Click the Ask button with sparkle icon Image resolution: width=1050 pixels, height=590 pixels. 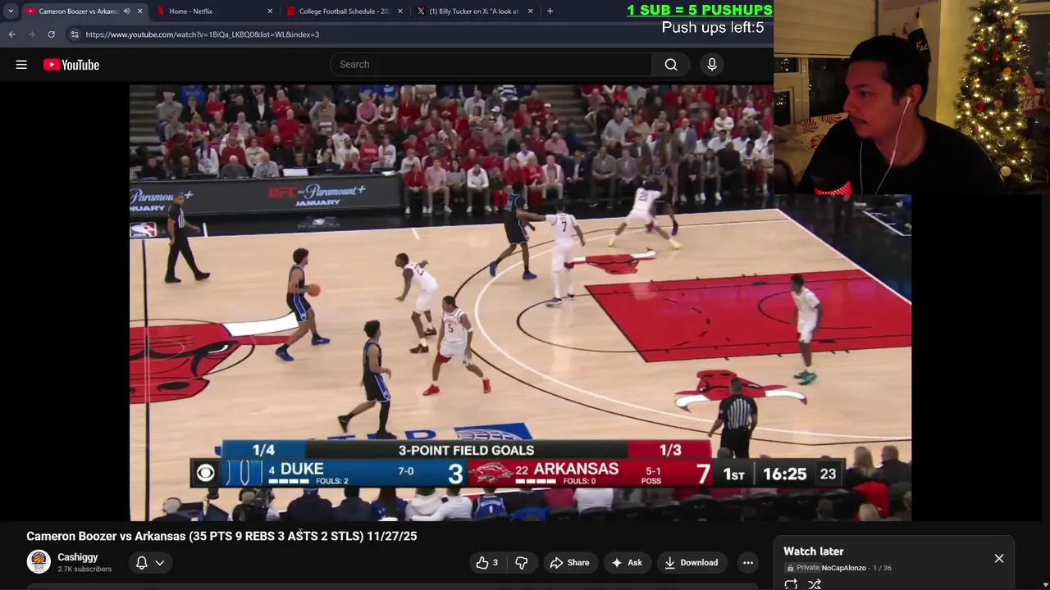point(627,562)
